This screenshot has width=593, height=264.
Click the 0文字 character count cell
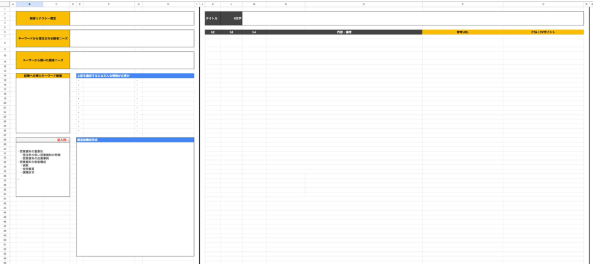click(232, 18)
